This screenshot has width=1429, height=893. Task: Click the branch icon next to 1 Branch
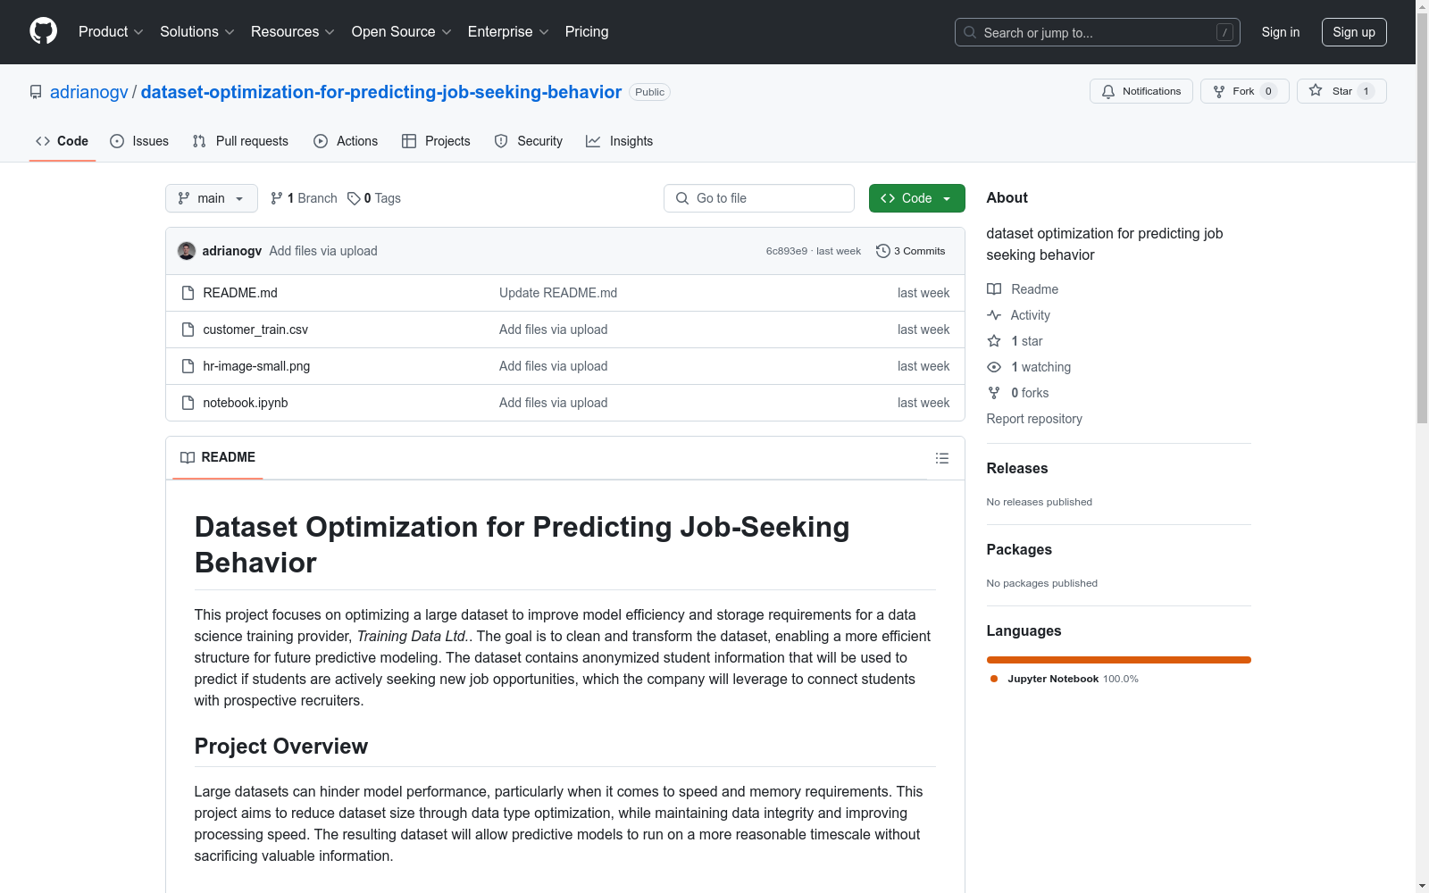click(277, 198)
